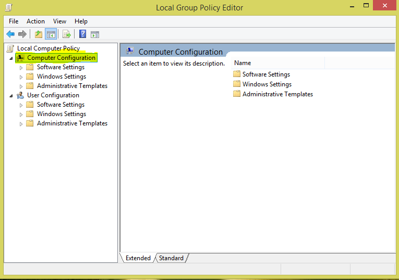This screenshot has width=399, height=280.
Task: Select Software Settings under Computer Configuration tree
Action: point(61,67)
